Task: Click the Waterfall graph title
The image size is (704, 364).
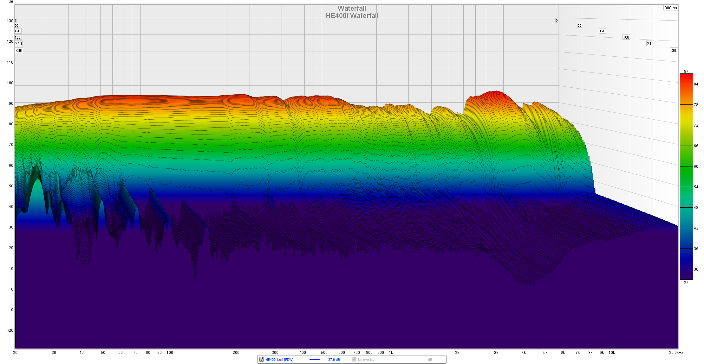Action: pos(352,9)
